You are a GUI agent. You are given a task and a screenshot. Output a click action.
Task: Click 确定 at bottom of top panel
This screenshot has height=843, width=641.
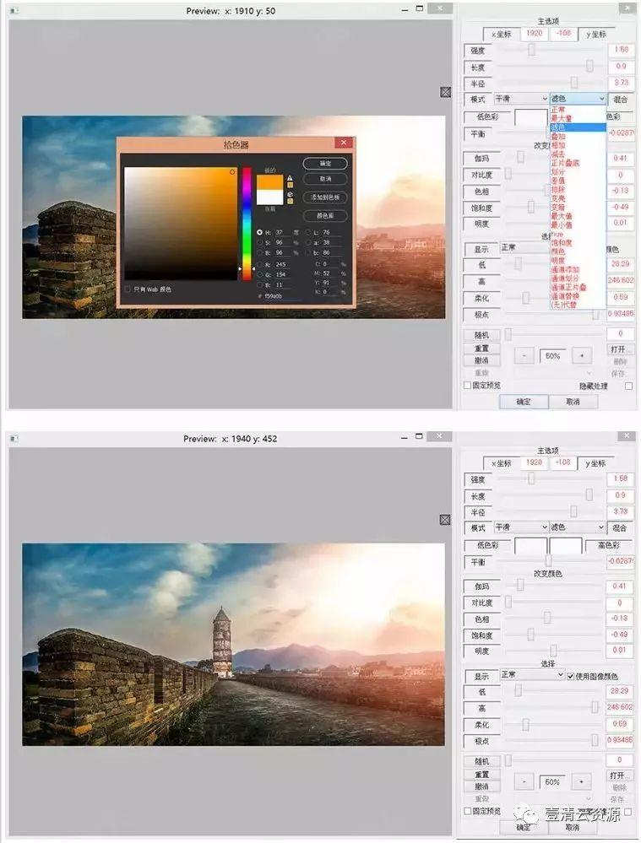pos(524,403)
